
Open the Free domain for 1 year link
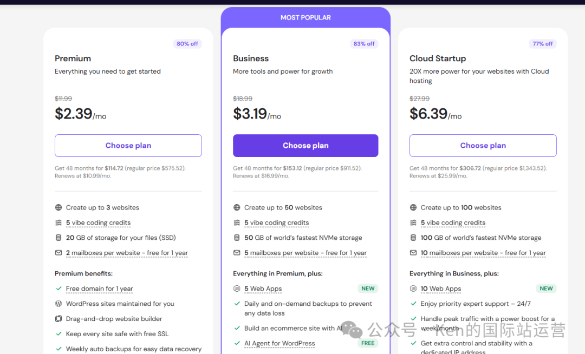point(99,289)
